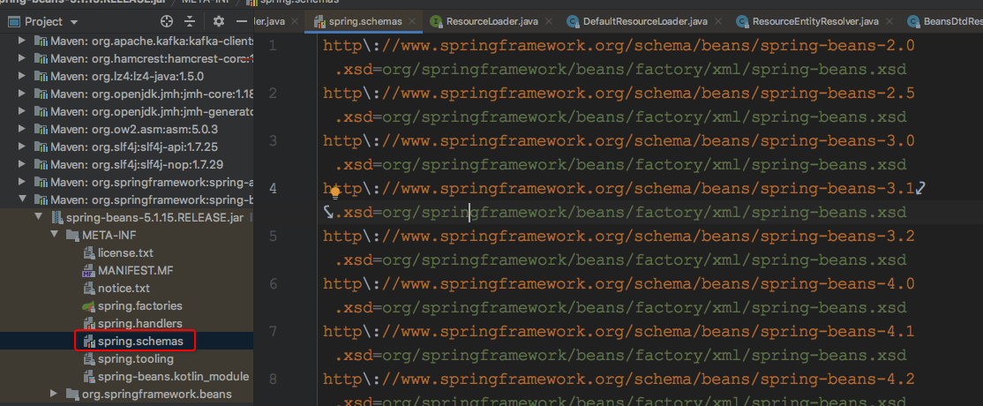This screenshot has height=406, width=983.
Task: Click the URL ending spring-beans-4.1
Action: click(619, 331)
